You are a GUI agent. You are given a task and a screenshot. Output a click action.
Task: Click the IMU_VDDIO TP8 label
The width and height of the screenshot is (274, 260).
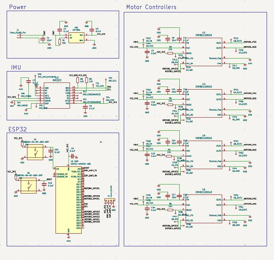[26, 96]
